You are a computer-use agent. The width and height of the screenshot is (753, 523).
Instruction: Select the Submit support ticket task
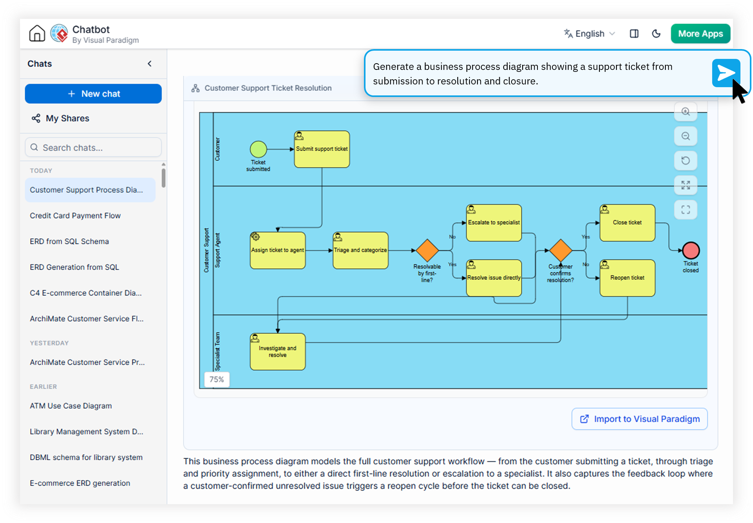tap(322, 149)
